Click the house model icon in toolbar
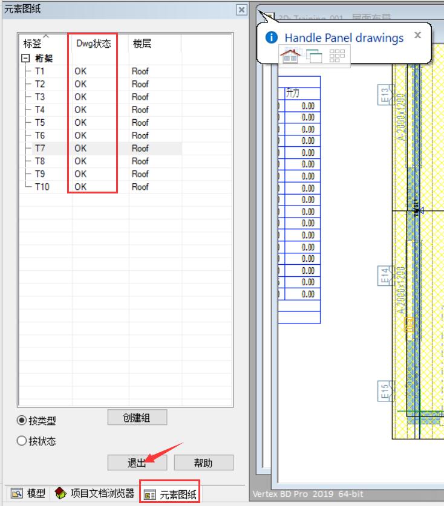 pyautogui.click(x=290, y=56)
